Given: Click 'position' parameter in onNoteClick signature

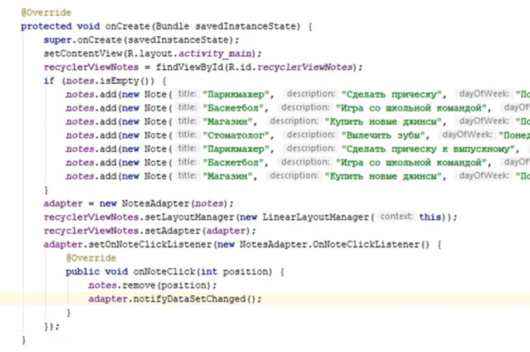Looking at the screenshot, I should tap(245, 272).
